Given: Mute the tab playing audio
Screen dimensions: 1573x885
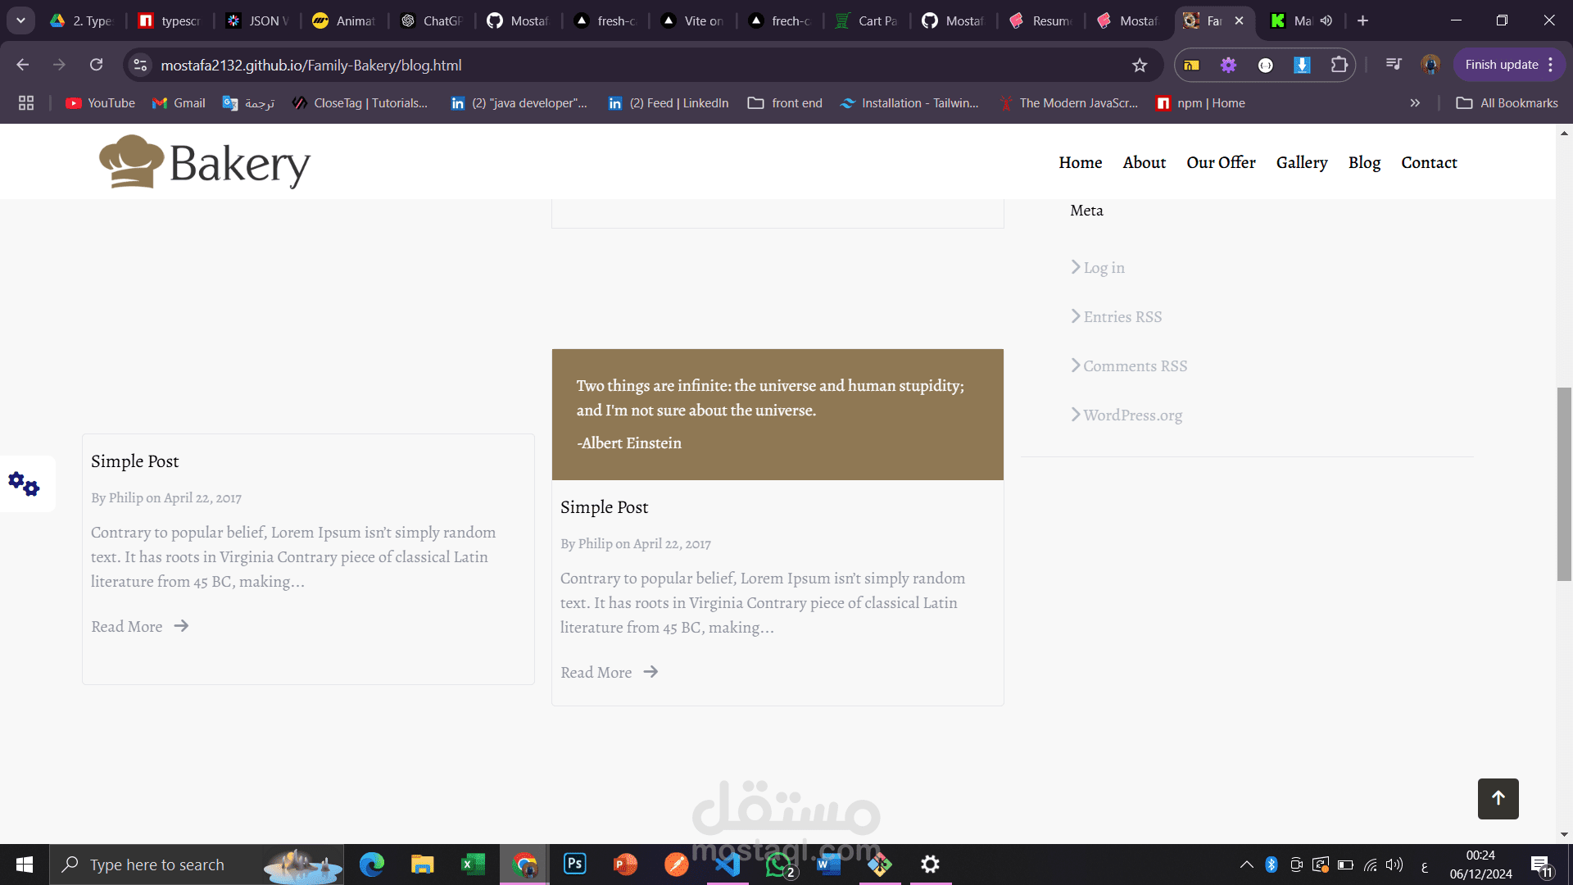Looking at the screenshot, I should pyautogui.click(x=1326, y=20).
